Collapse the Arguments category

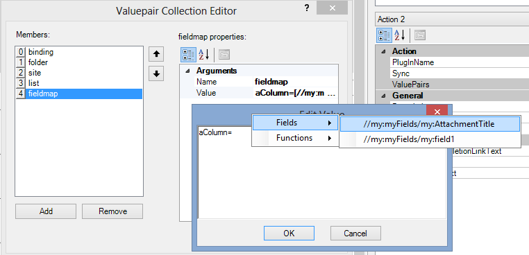coord(188,71)
